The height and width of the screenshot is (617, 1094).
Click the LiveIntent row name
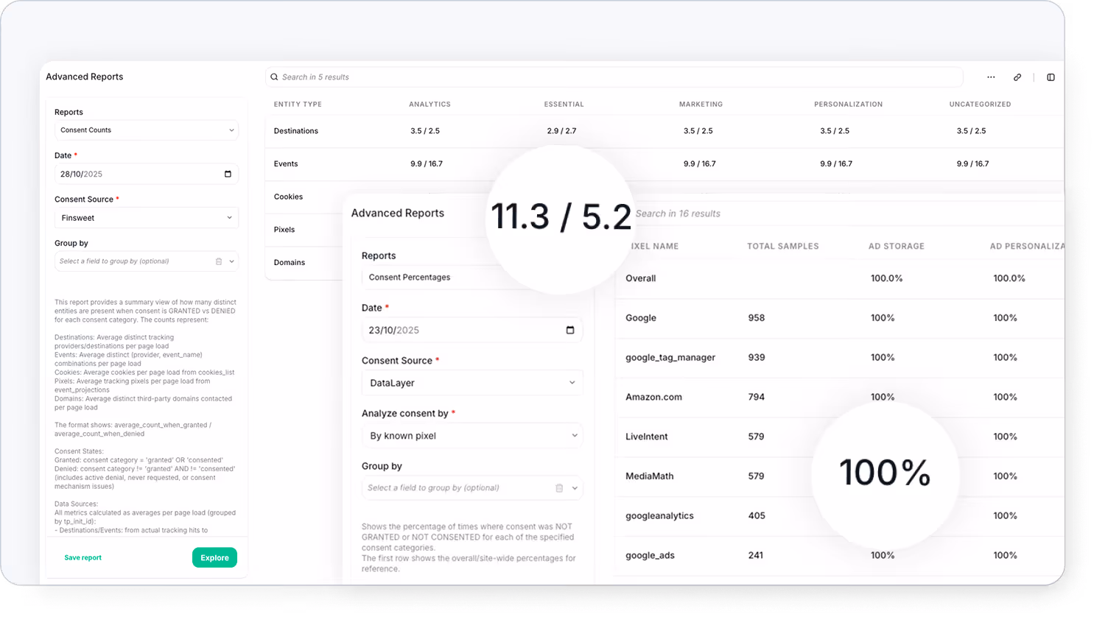point(646,437)
